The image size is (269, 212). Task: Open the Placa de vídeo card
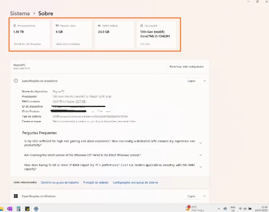click(x=72, y=34)
